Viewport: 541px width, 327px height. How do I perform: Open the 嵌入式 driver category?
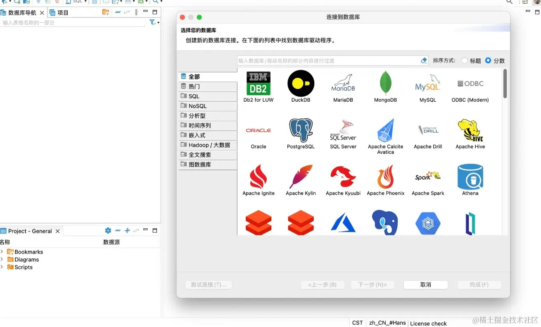[208, 135]
